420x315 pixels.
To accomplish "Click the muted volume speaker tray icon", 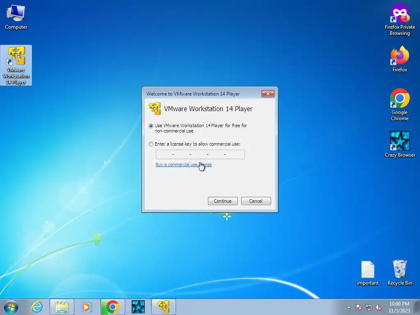I will coord(379,307).
